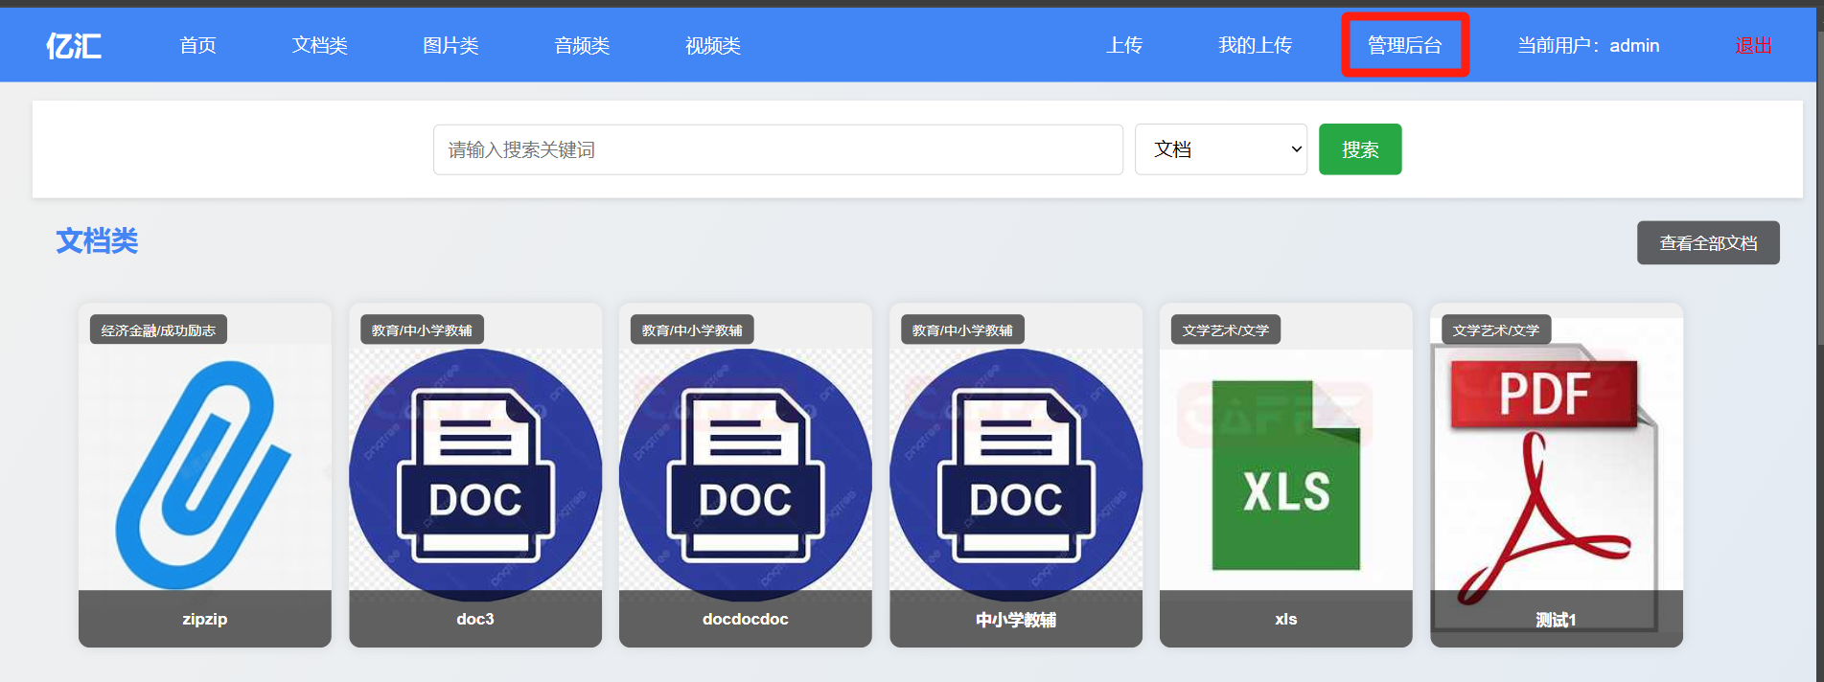This screenshot has width=1824, height=682.
Task: Open the 图片类 navigation item
Action: click(450, 45)
